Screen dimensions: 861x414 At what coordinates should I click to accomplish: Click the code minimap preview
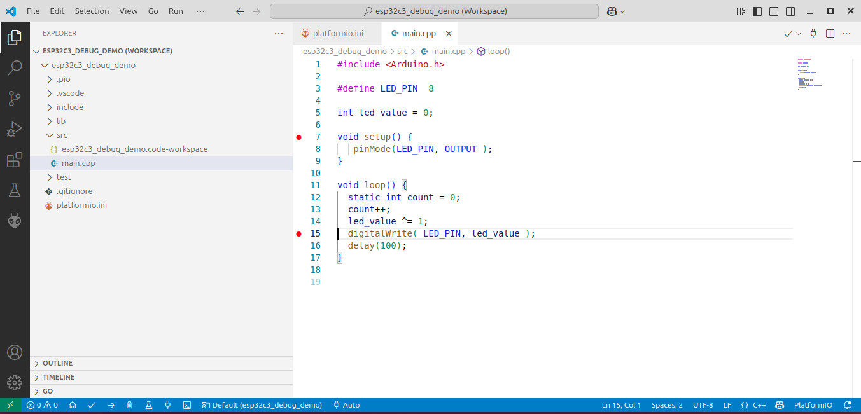click(x=809, y=74)
